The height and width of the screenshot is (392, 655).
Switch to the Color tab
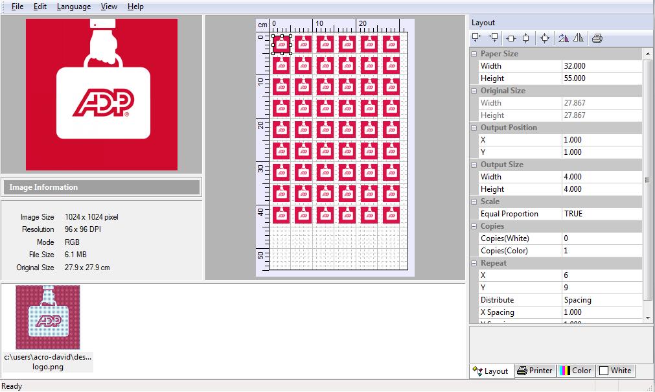tap(575, 371)
